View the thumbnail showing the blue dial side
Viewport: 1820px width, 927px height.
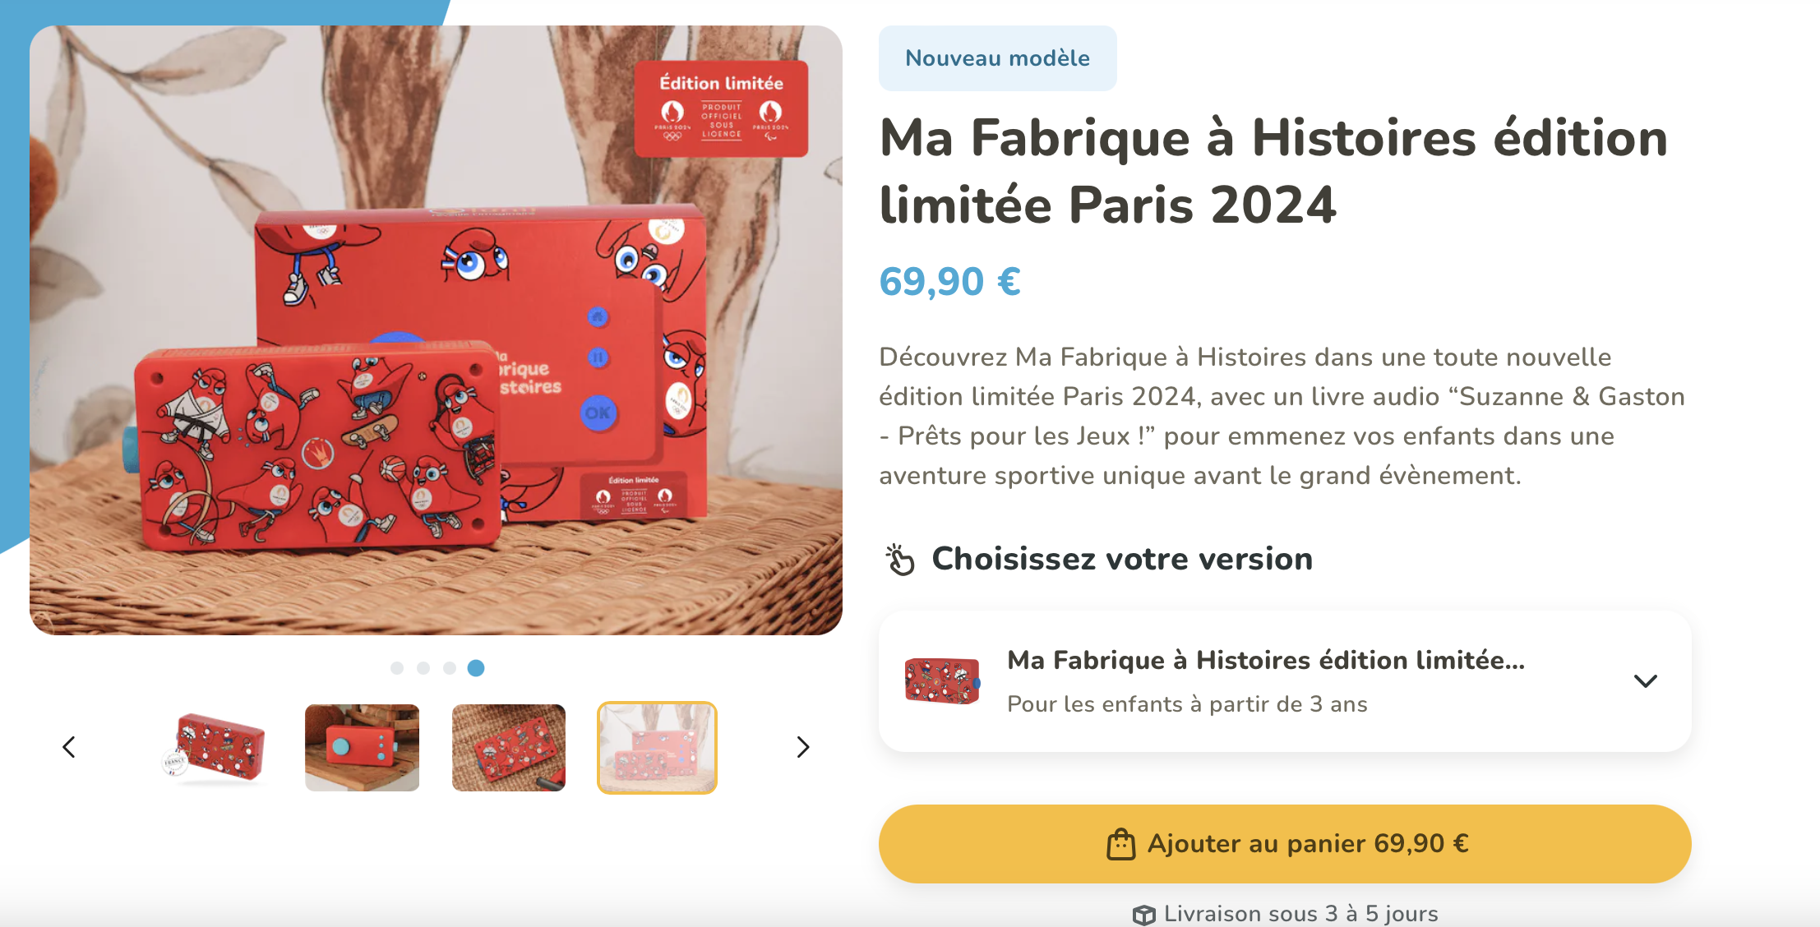coord(362,747)
